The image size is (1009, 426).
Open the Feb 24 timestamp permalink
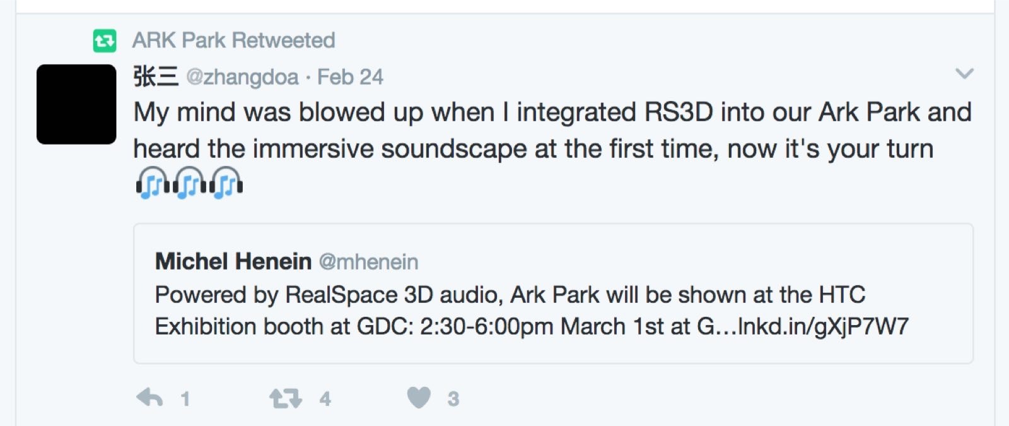click(350, 77)
